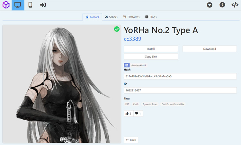Image resolution: width=241 pixels, height=145 pixels.
Task: Upvote with the thumbs-up button
Action: pyautogui.click(x=129, y=114)
